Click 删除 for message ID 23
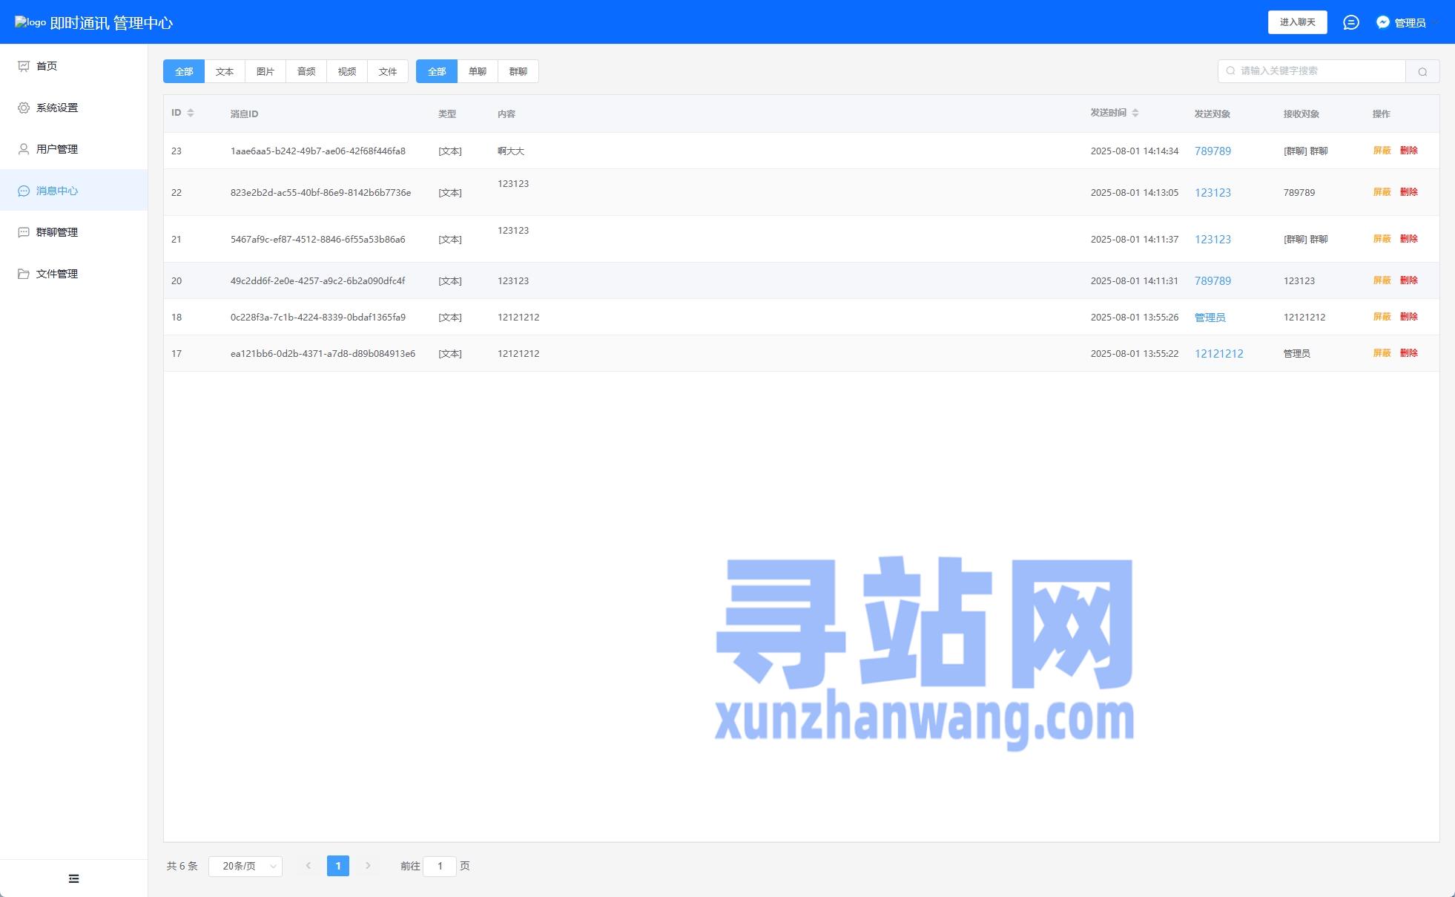This screenshot has height=897, width=1455. (x=1409, y=151)
